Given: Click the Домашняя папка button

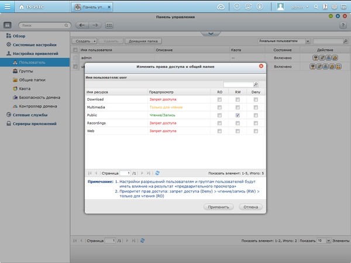Looking at the screenshot, I should click(x=143, y=41).
